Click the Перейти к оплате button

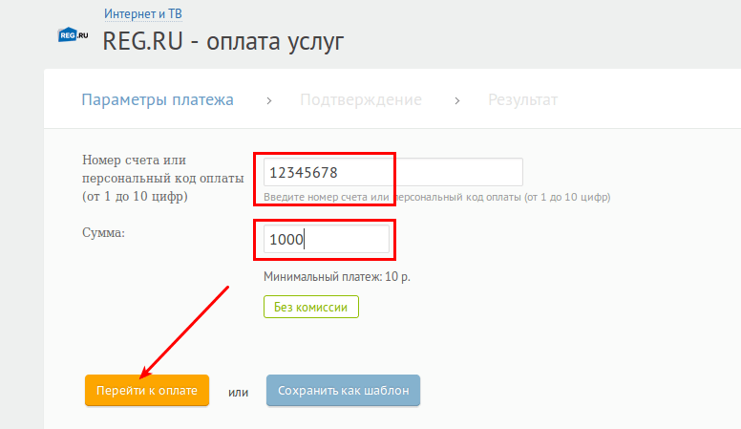(147, 390)
